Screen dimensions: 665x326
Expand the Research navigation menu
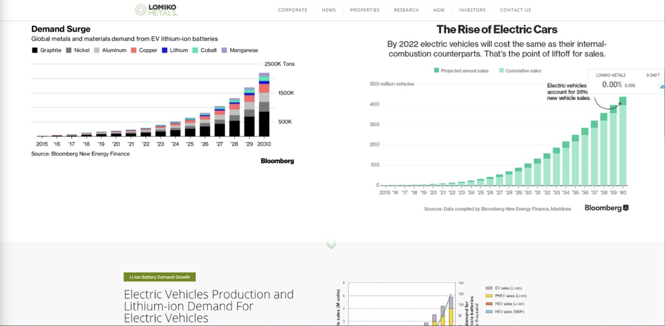pos(406,10)
